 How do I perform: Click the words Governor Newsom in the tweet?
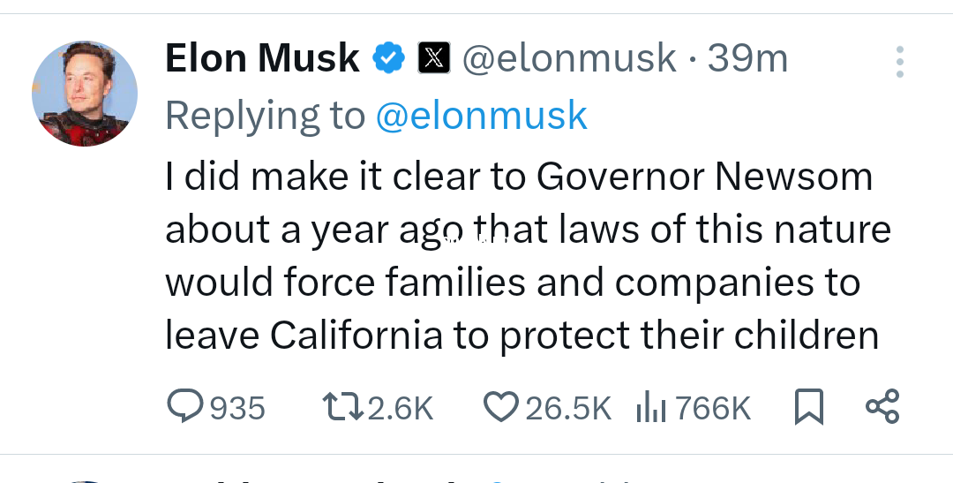(704, 177)
